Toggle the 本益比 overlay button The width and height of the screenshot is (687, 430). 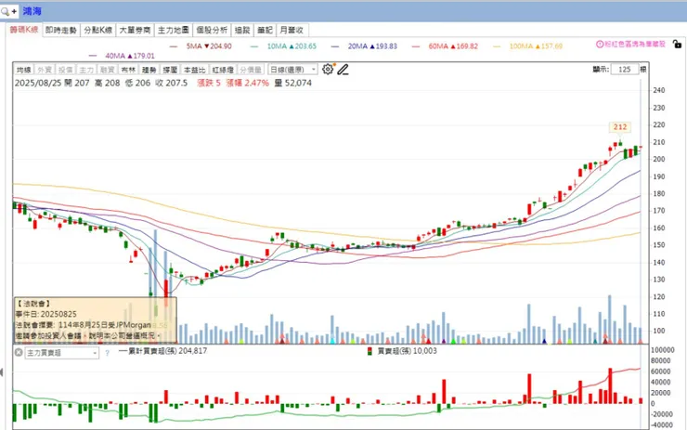tap(195, 70)
